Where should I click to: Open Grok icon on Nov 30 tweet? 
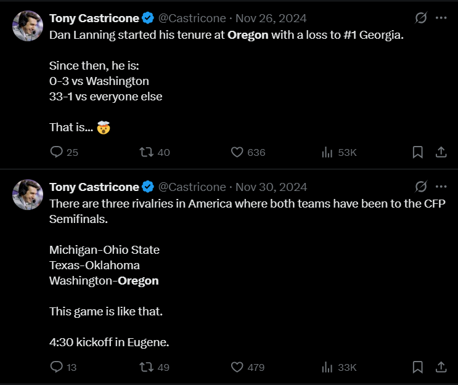(x=421, y=186)
